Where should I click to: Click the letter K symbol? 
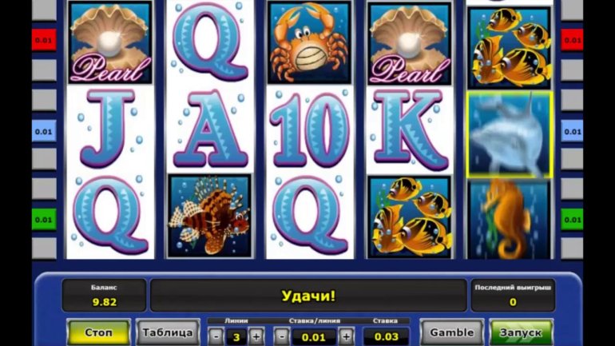pyautogui.click(x=410, y=130)
